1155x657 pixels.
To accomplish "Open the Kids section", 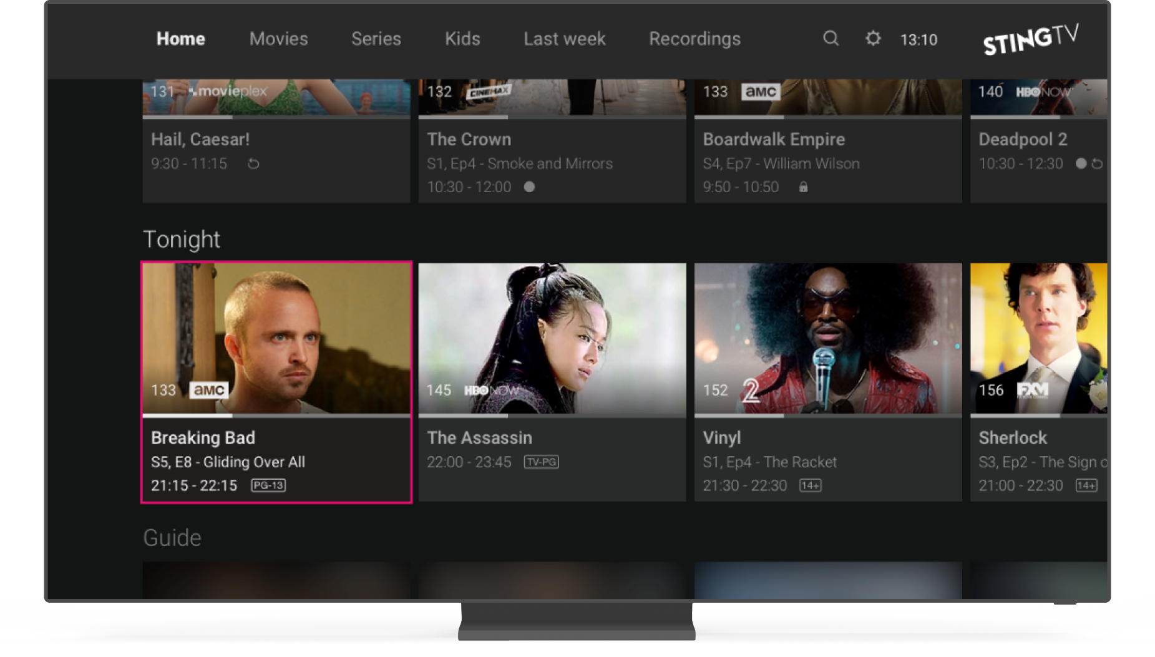I will (x=462, y=39).
